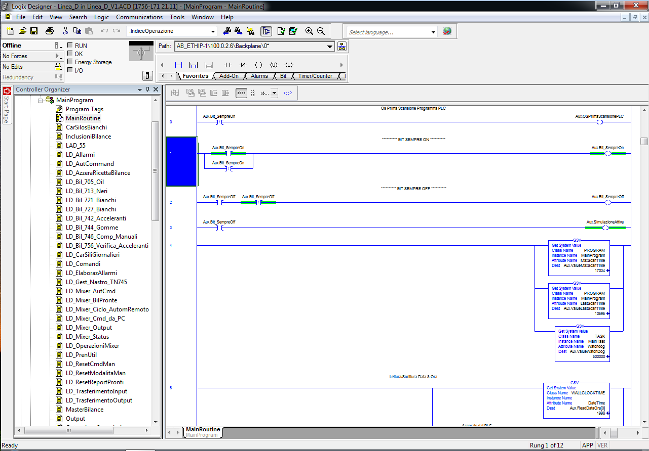Click the blue <ab> editor icon
This screenshot has width=649, height=451.
point(287,93)
